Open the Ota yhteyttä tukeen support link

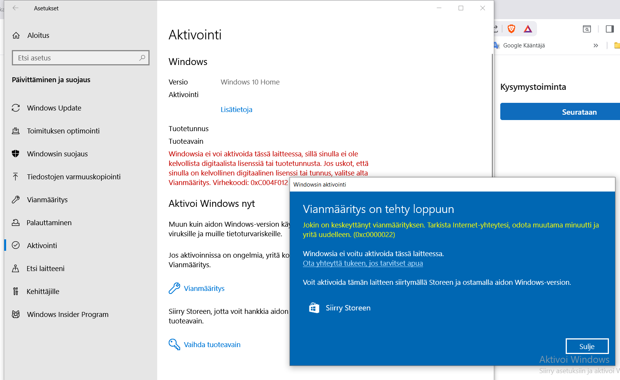(363, 263)
